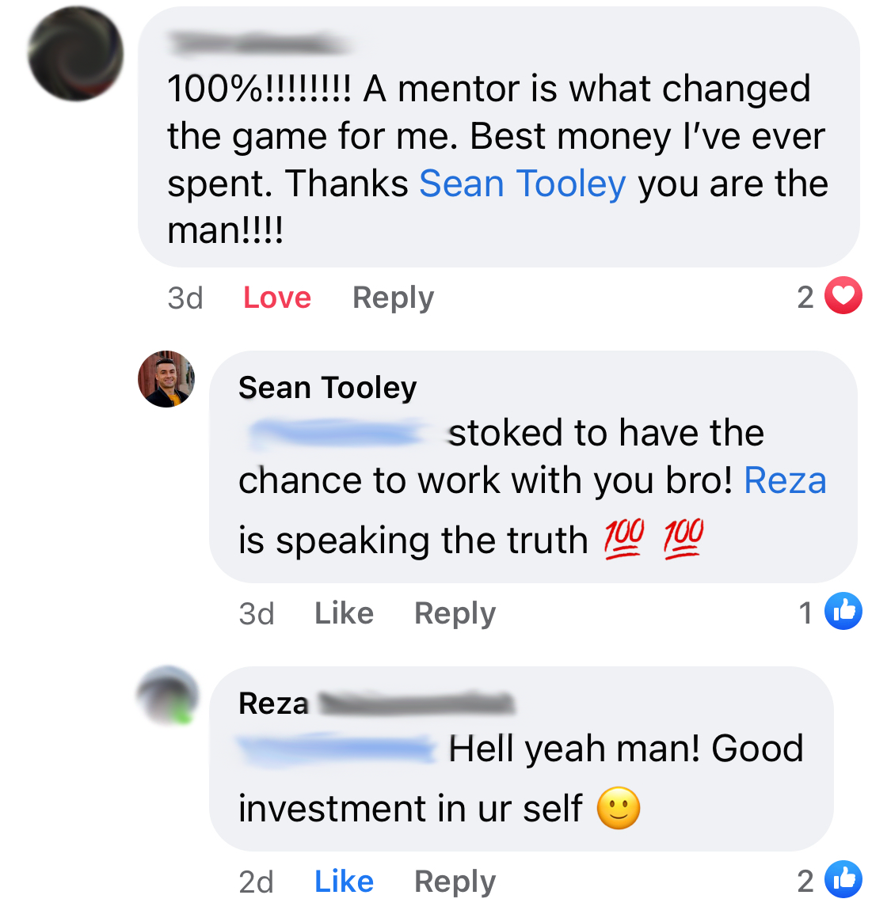Toggle the blue Like on Reza's comment
Image resolution: width=891 pixels, height=914 pixels.
pyautogui.click(x=345, y=882)
